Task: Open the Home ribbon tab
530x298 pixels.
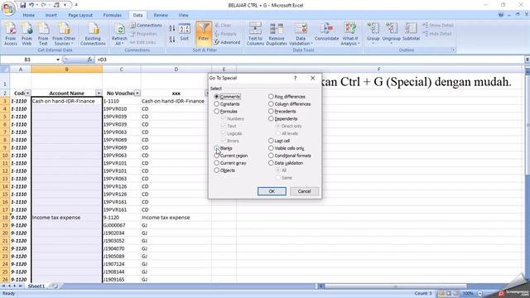Action: (28, 15)
